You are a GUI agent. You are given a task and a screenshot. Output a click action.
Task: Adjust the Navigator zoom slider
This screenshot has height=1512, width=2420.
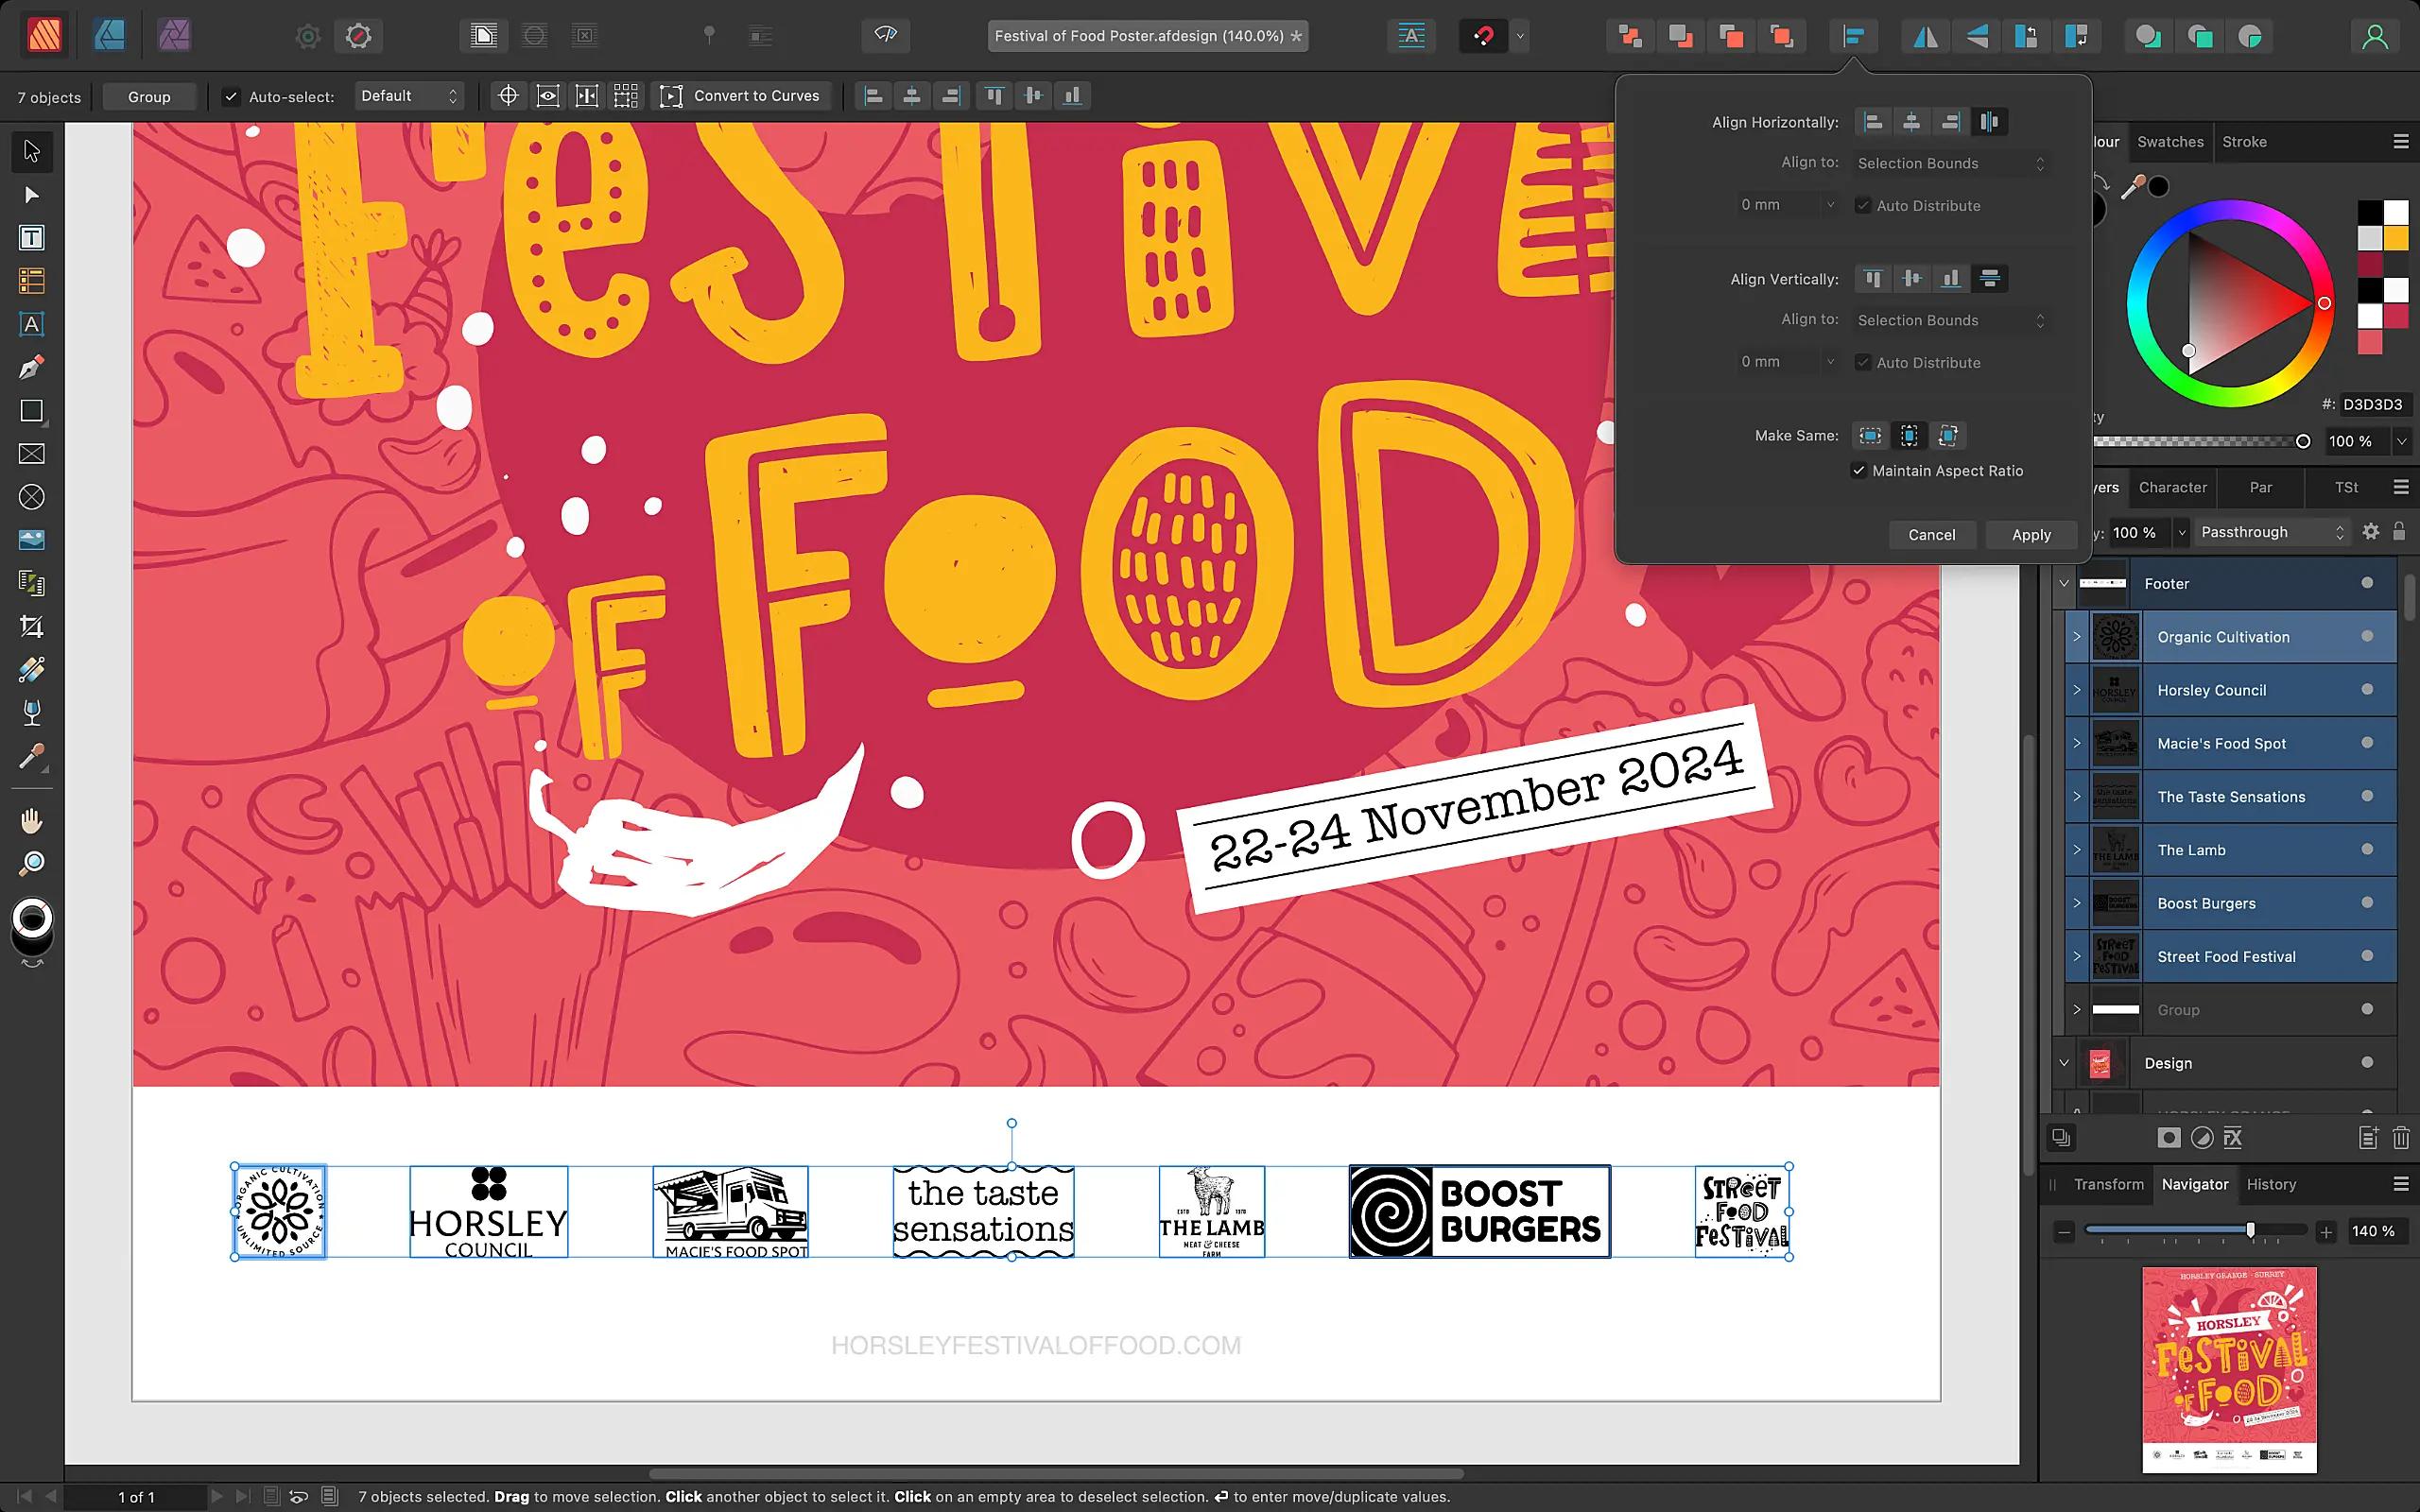click(2250, 1231)
